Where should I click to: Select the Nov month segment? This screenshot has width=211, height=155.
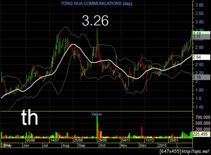tap(129, 146)
